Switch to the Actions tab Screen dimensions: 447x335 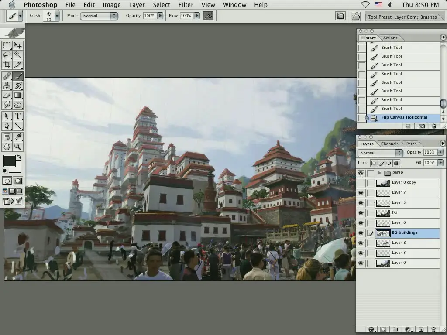390,38
